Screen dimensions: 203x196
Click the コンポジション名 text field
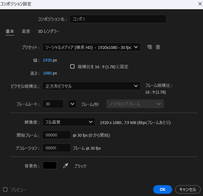click(117, 19)
